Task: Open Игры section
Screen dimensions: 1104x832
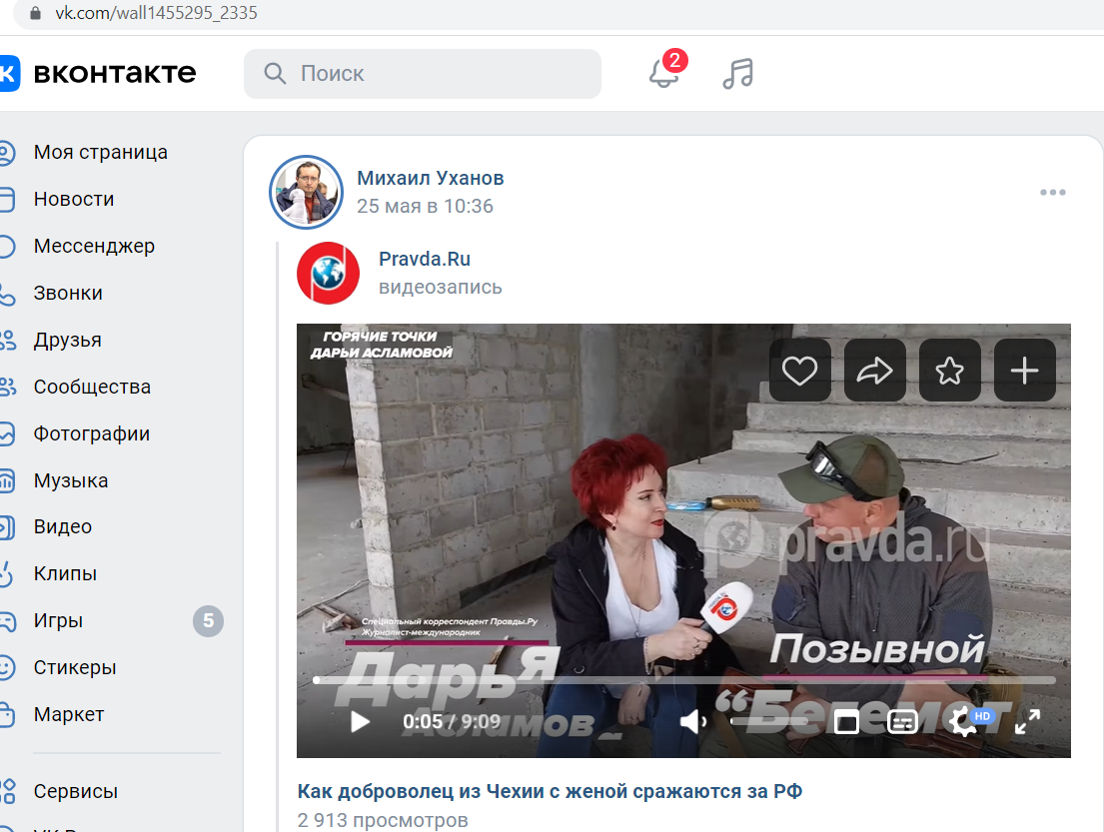Action: pos(58,621)
